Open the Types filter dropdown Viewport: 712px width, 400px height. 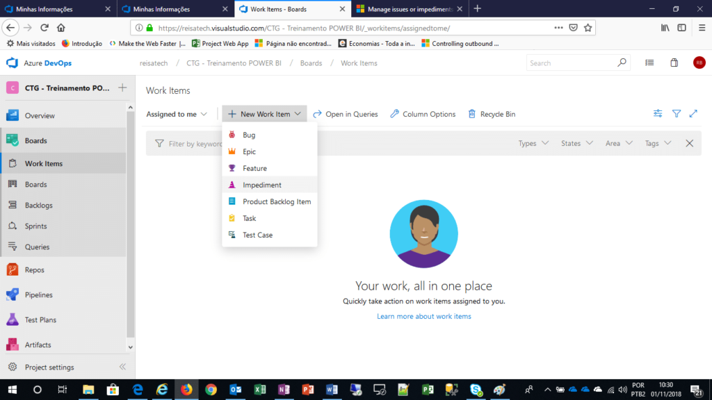tap(533, 143)
